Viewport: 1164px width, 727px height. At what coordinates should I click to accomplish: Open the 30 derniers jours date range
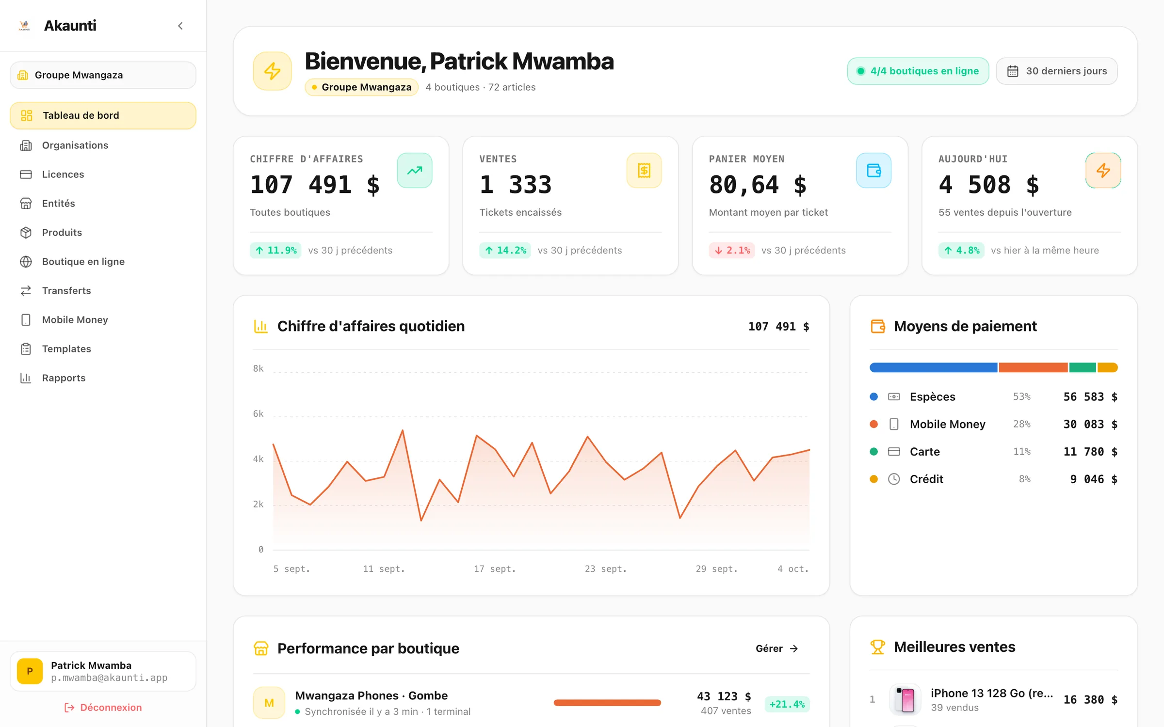click(x=1057, y=71)
